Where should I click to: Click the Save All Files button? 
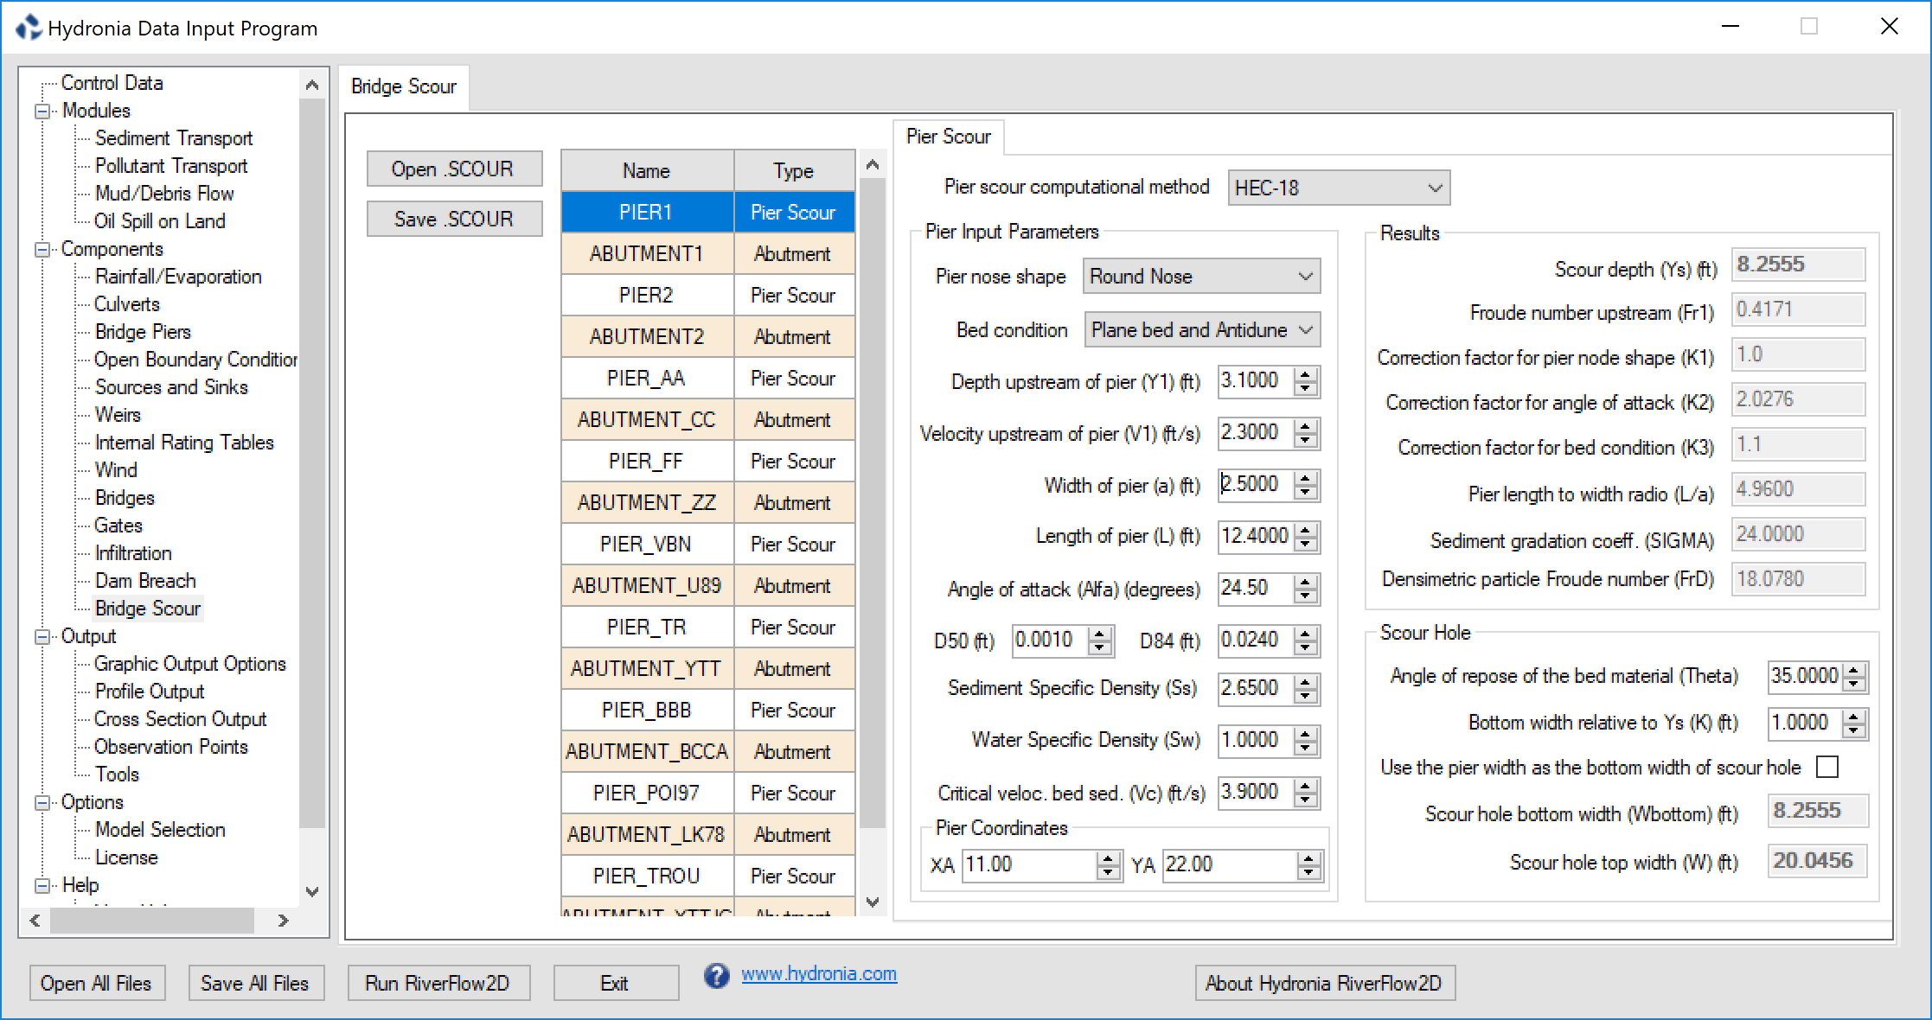click(255, 983)
